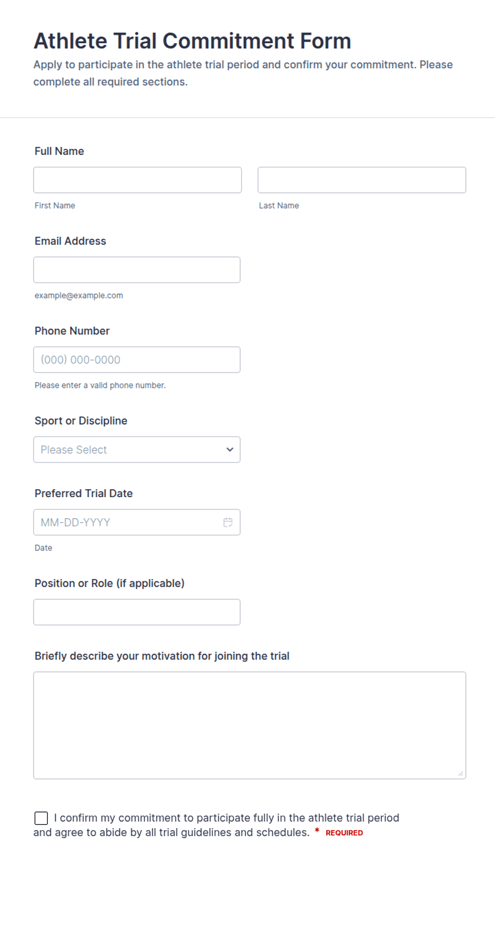
Task: Click the red REQUIRED indicator text
Action: pos(344,833)
